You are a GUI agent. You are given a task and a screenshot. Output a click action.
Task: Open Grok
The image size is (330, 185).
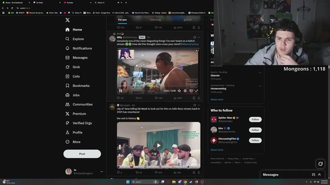coord(73,67)
